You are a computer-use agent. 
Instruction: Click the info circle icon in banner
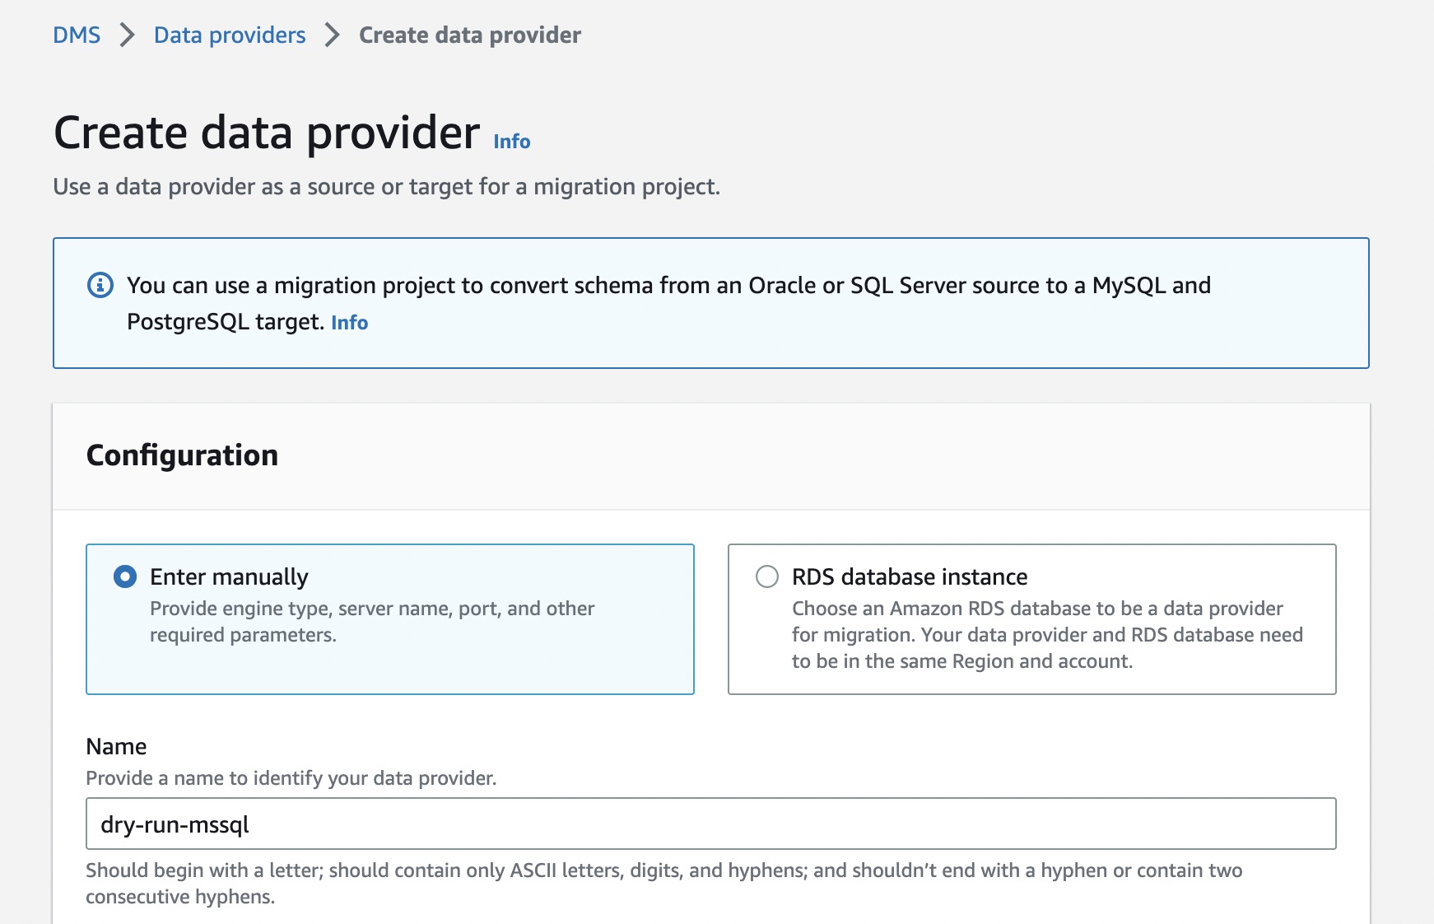click(100, 286)
